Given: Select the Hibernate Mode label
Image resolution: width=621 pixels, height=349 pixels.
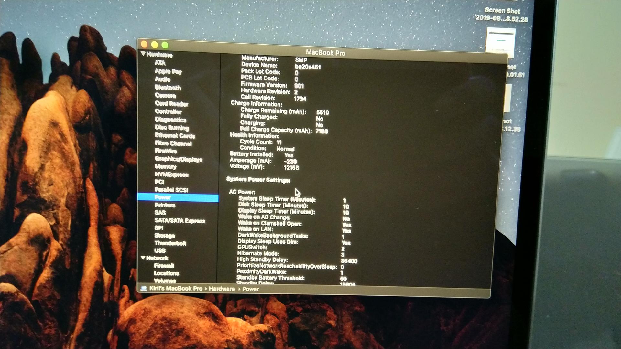Looking at the screenshot, I should [x=258, y=253].
